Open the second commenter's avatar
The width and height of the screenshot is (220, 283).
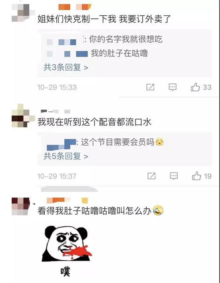(23, 116)
